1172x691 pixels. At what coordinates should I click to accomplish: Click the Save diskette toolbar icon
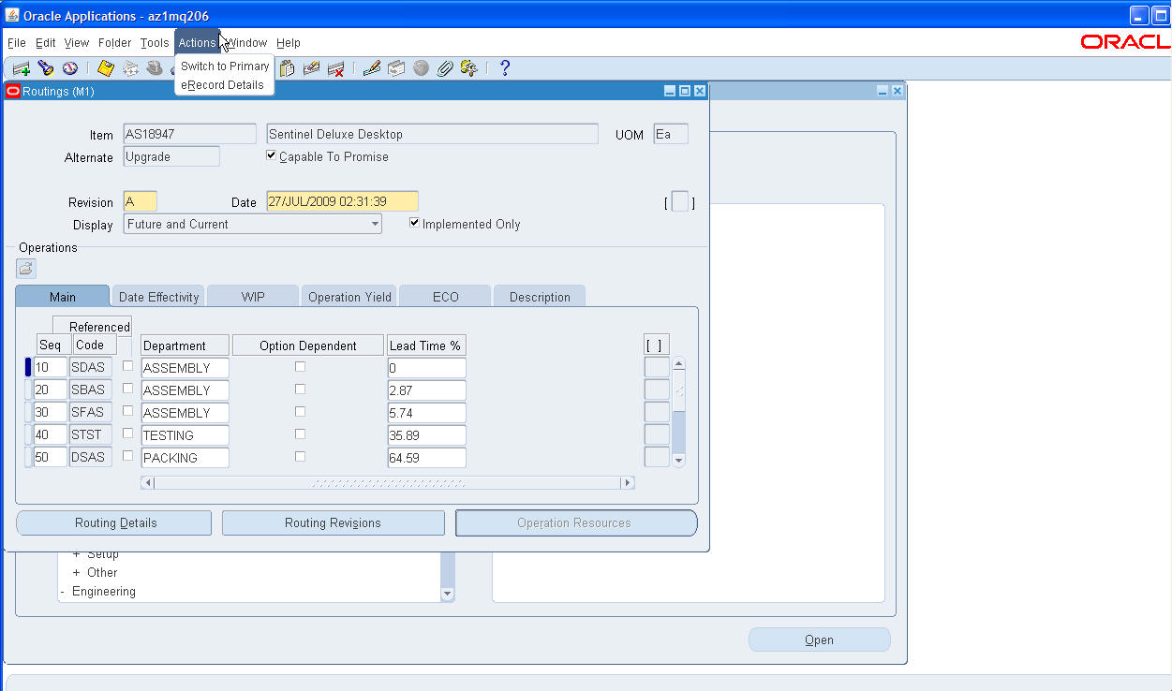click(x=106, y=68)
